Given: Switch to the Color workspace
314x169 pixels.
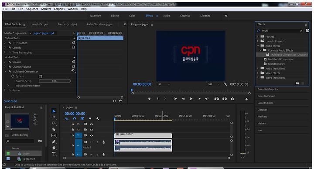Looking at the screenshot, I should pyautogui.click(x=132, y=16).
